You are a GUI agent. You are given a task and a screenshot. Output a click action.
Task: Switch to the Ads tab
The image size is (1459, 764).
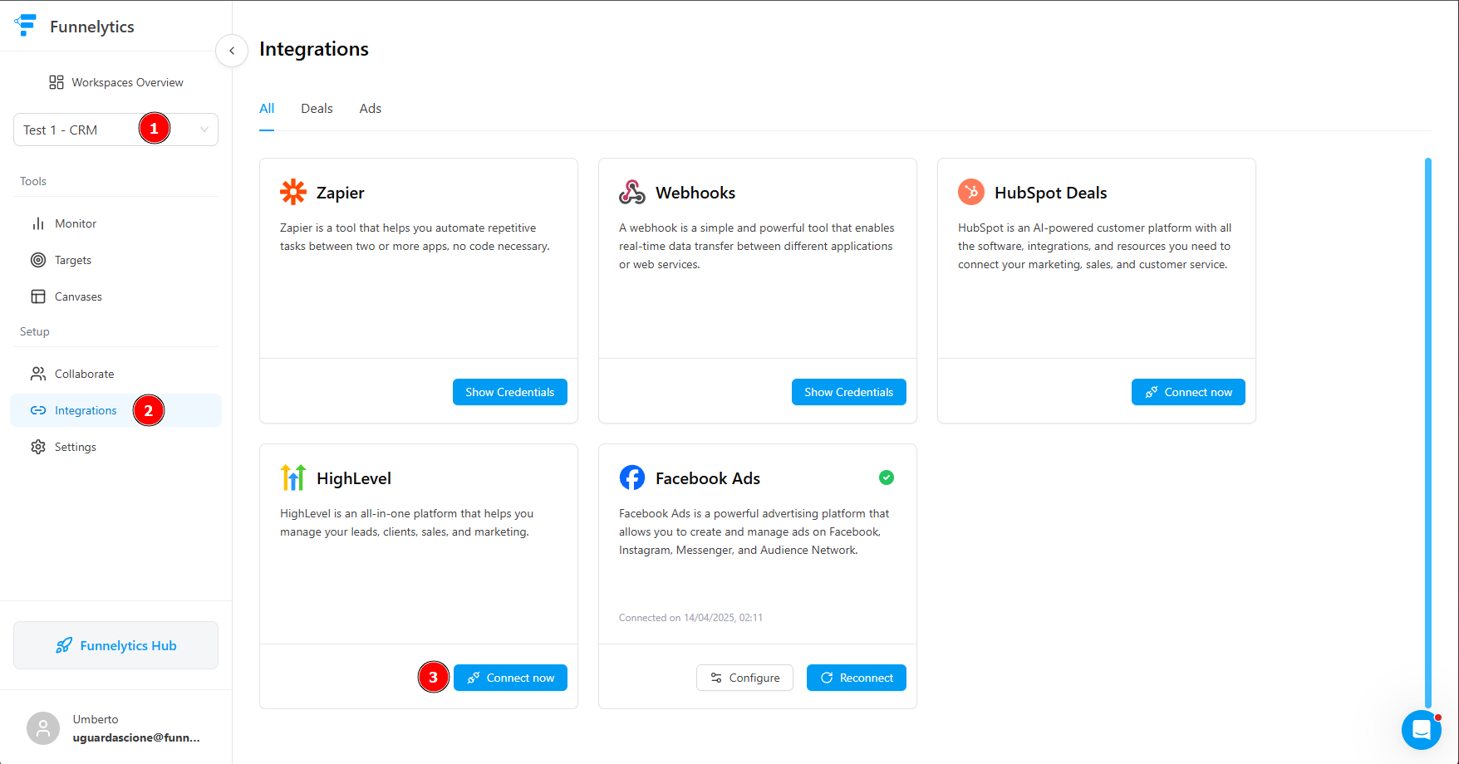(x=371, y=109)
